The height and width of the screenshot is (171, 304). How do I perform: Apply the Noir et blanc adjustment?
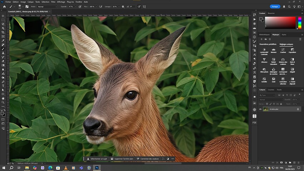tap(292, 59)
